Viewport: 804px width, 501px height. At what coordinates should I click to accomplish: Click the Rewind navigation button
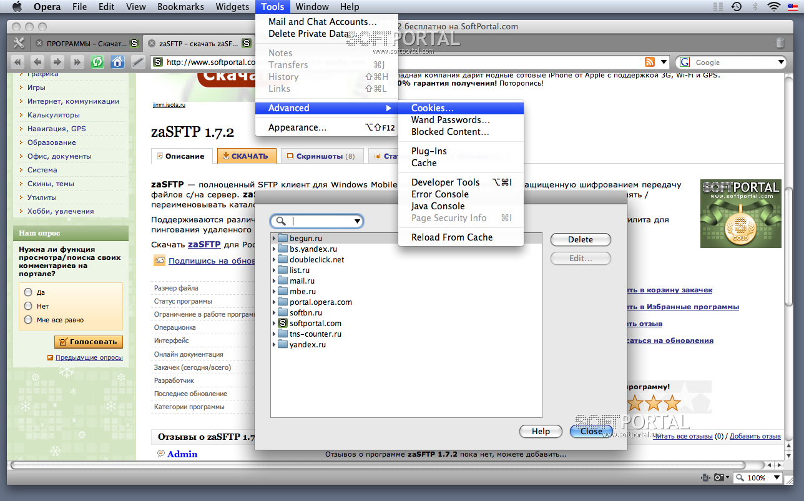(18, 62)
